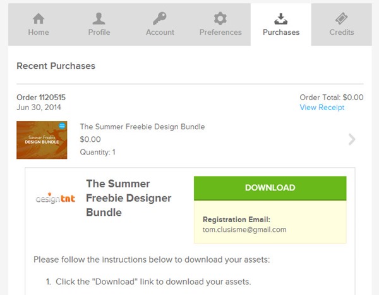Open the Credits tab label
379x295 pixels.
tap(342, 32)
